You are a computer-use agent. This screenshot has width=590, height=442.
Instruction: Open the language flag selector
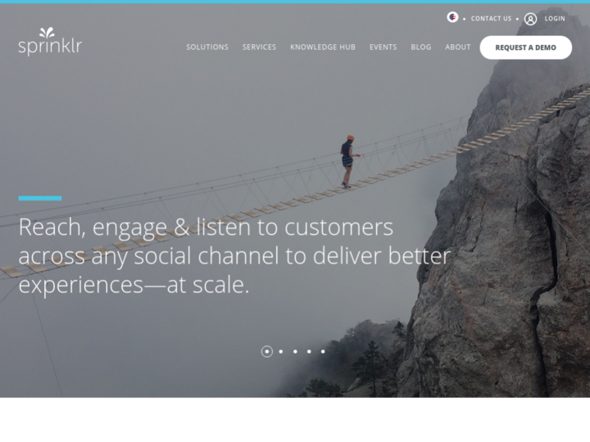[x=452, y=17]
